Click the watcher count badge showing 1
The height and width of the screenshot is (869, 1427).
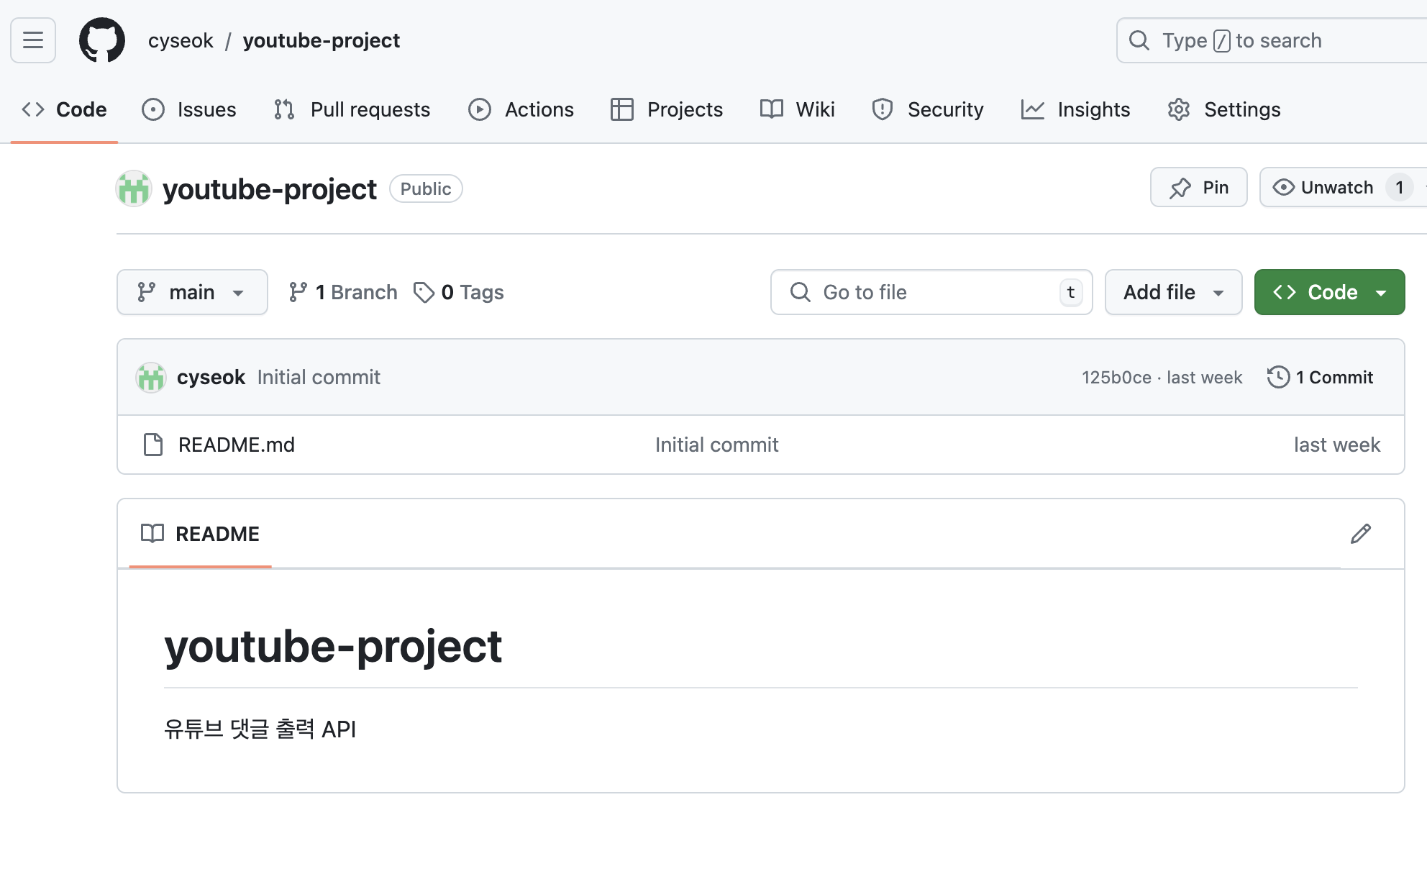click(x=1399, y=188)
